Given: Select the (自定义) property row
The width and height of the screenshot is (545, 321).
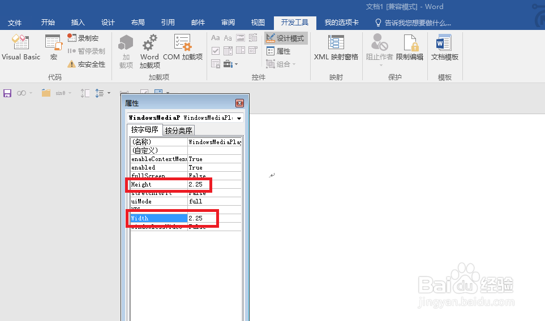Looking at the screenshot, I should tap(186, 150).
